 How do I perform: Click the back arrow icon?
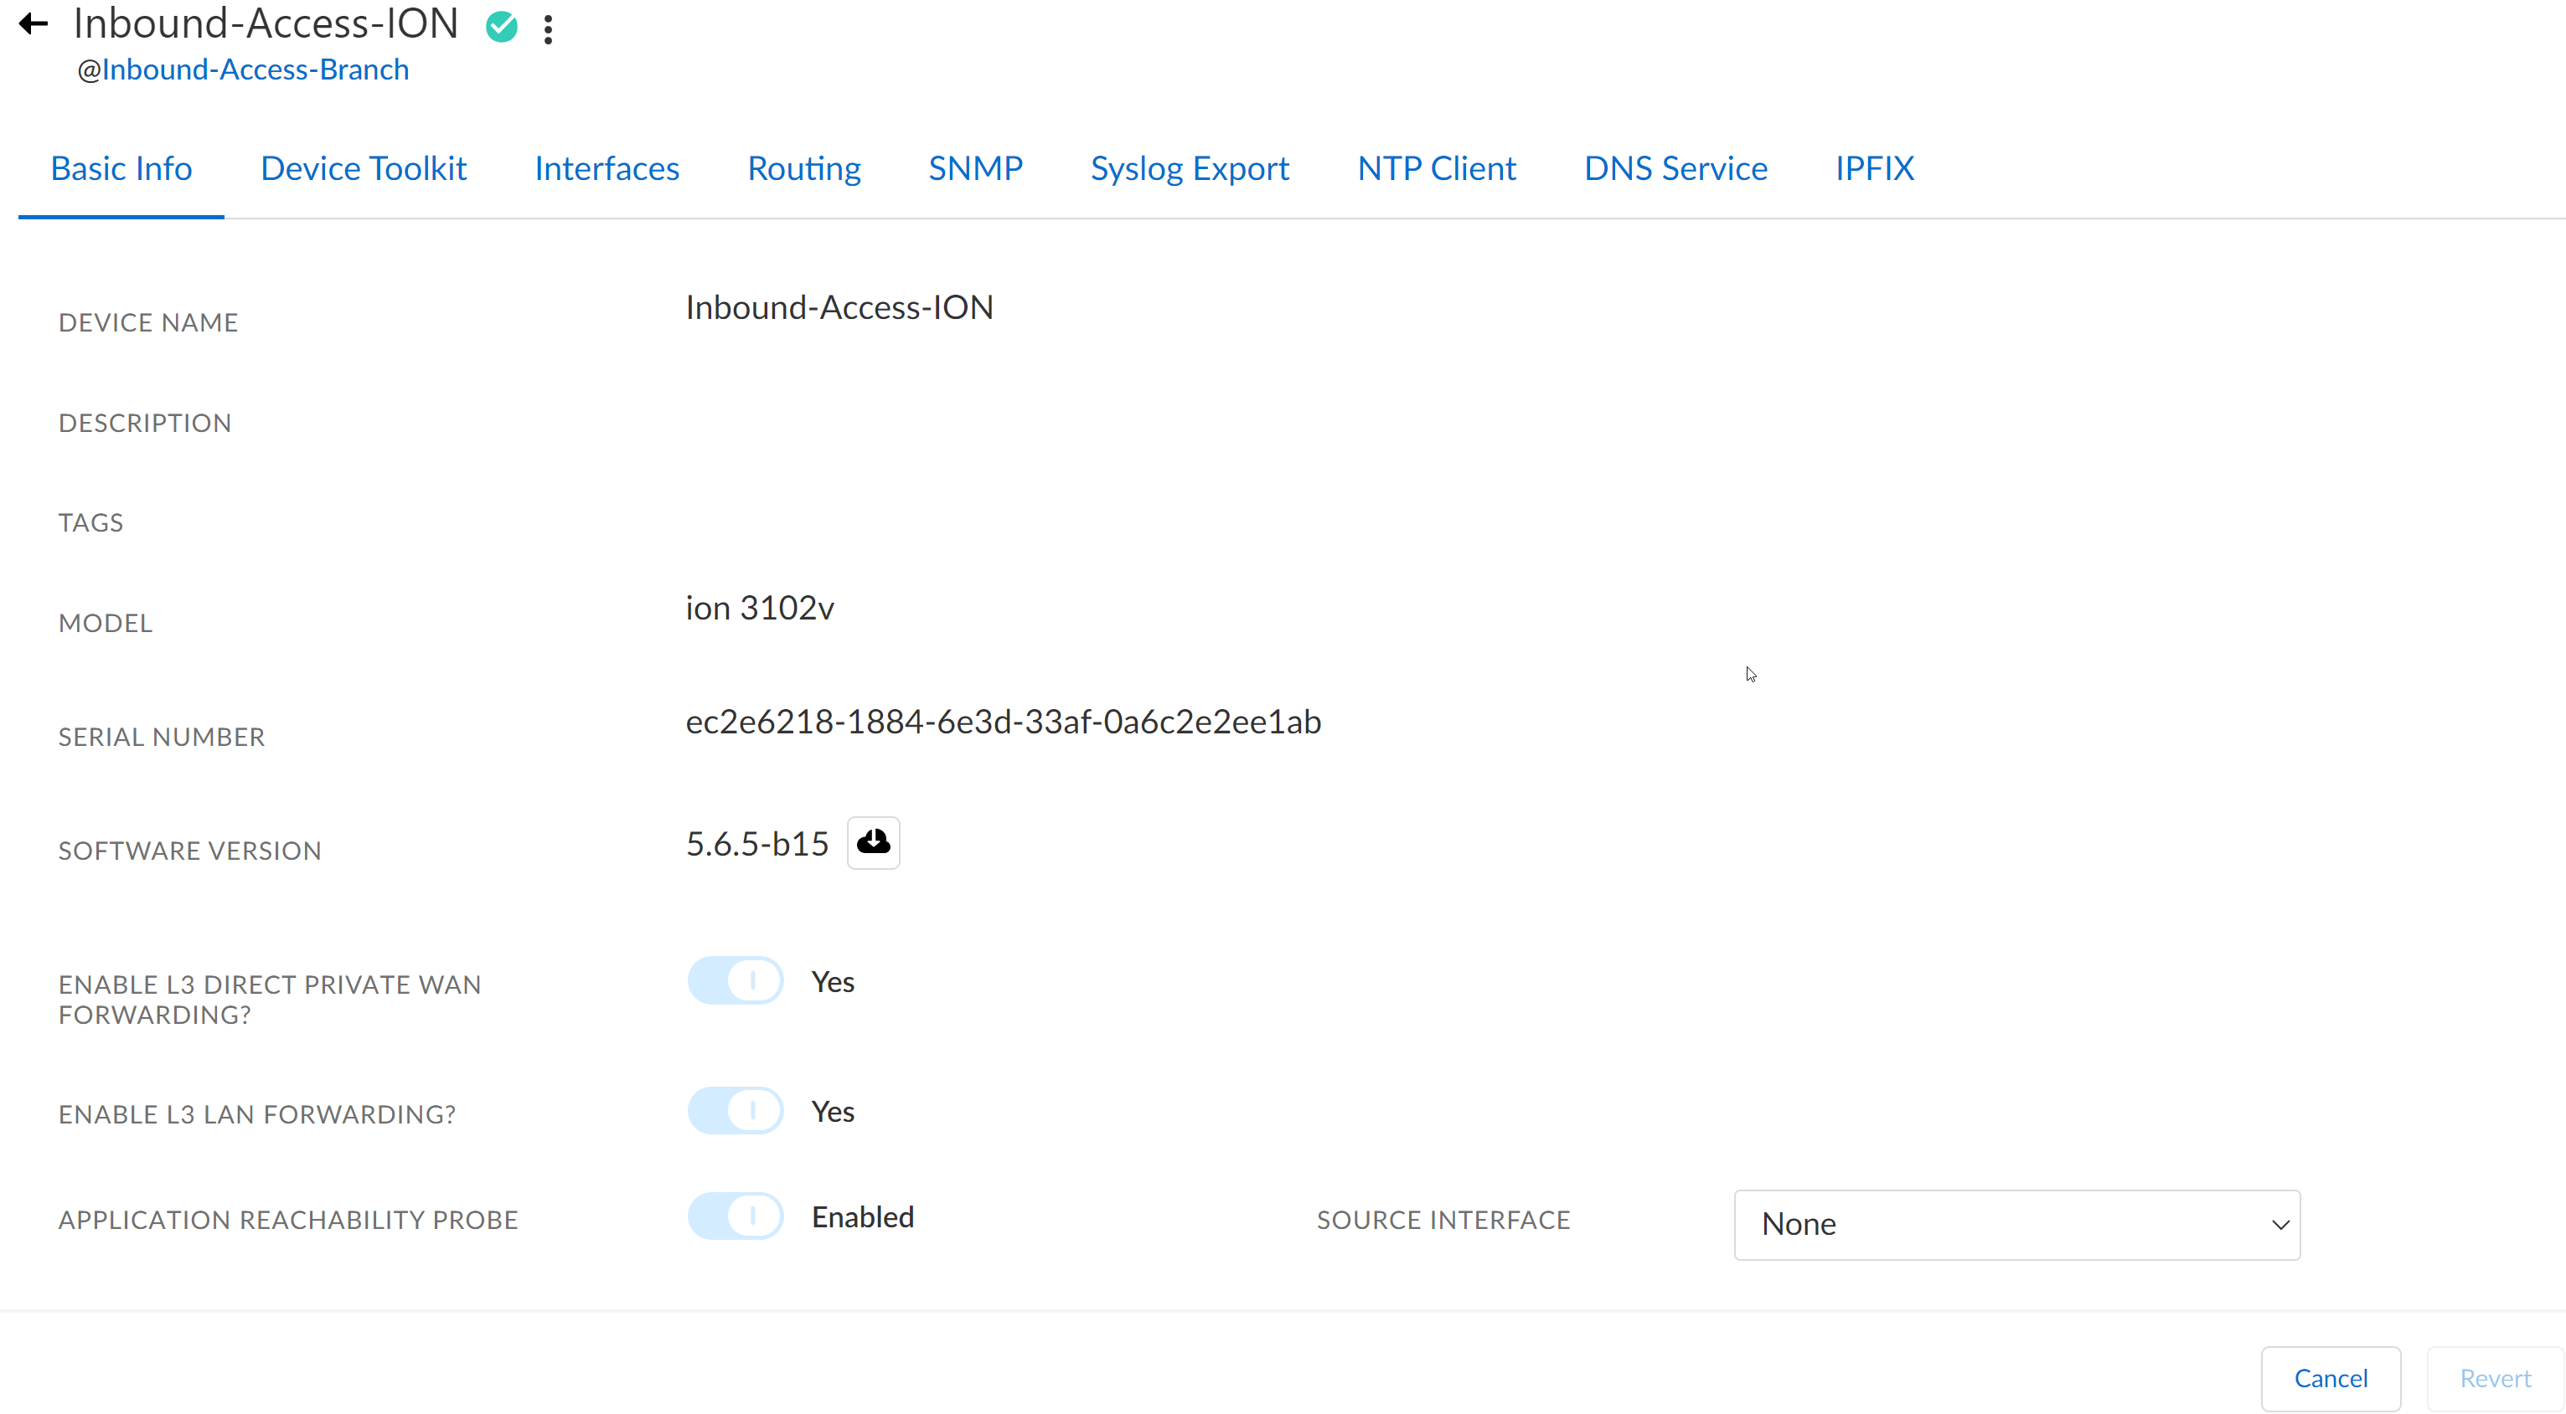point(34,24)
